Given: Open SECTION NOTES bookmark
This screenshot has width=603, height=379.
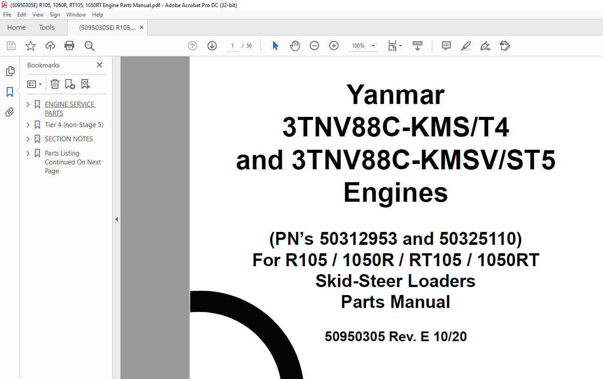Looking at the screenshot, I should coord(69,139).
